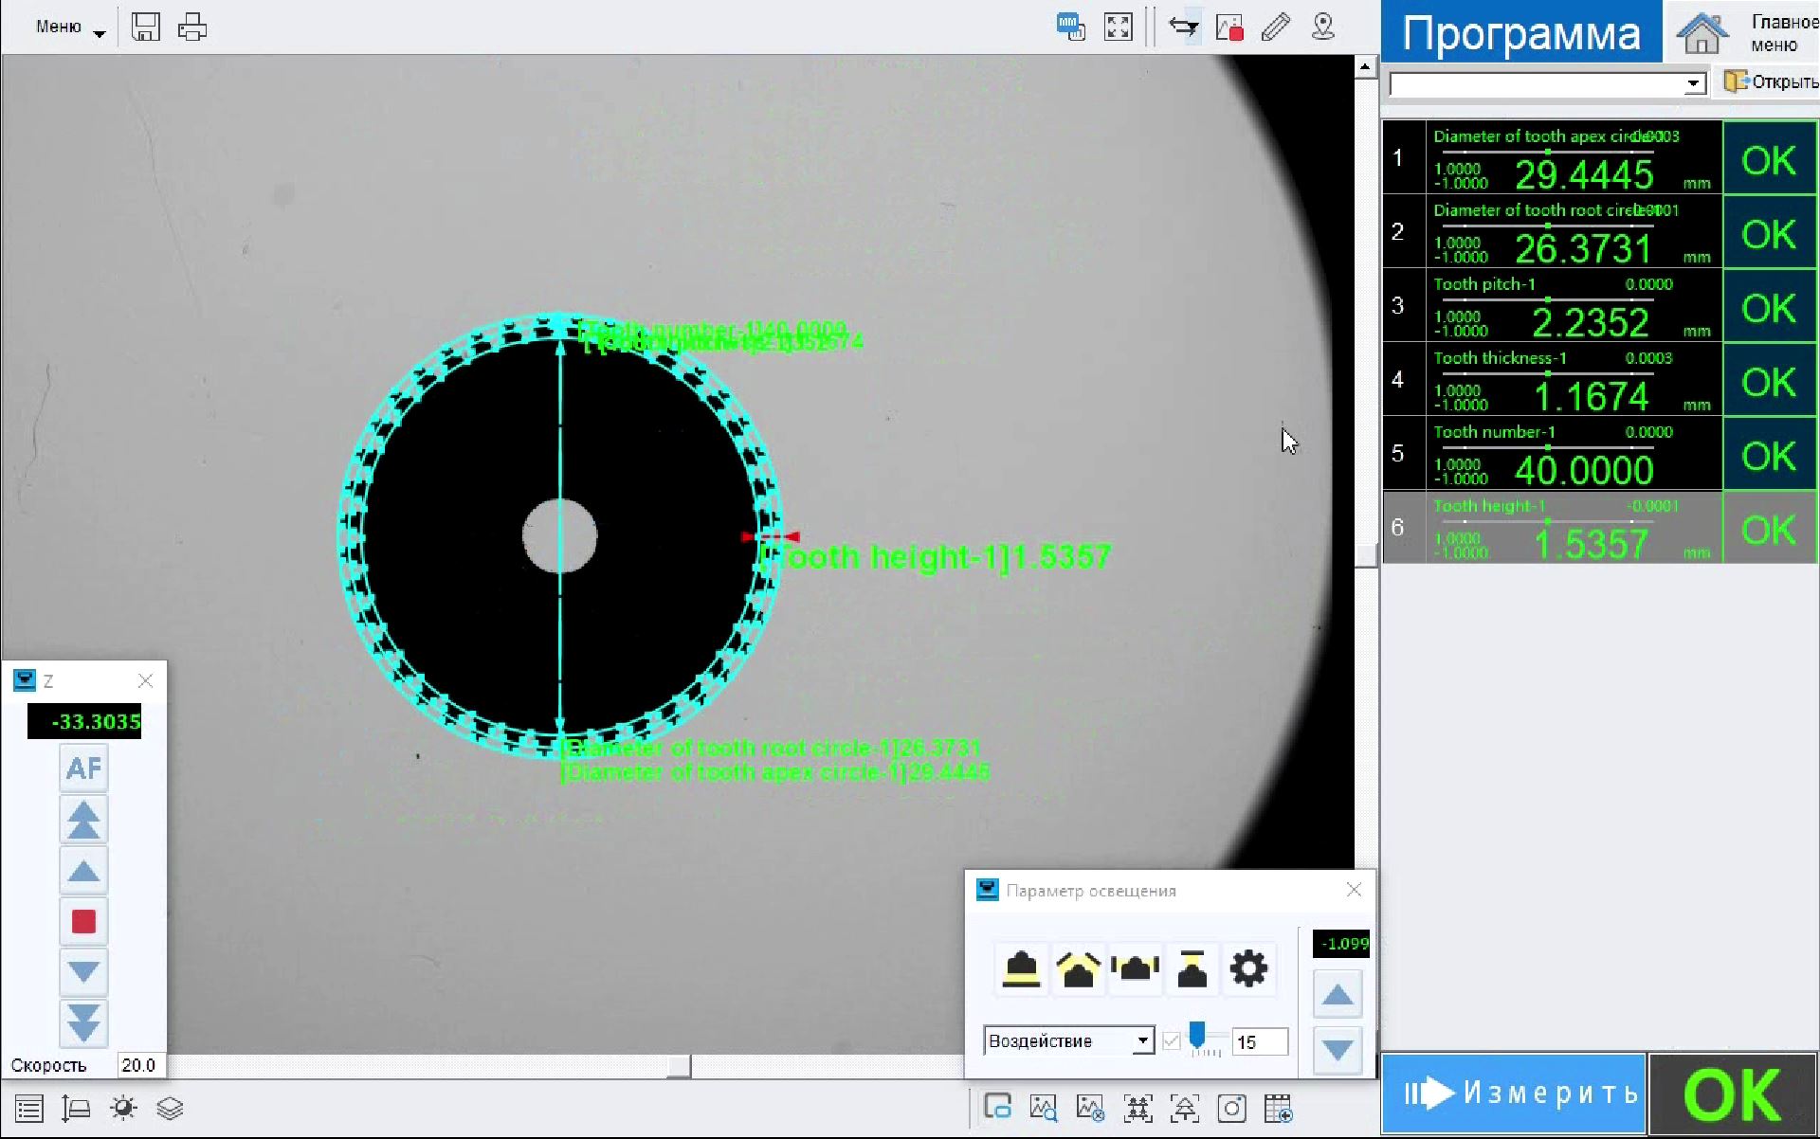Click single Z-down arrow

click(x=83, y=972)
